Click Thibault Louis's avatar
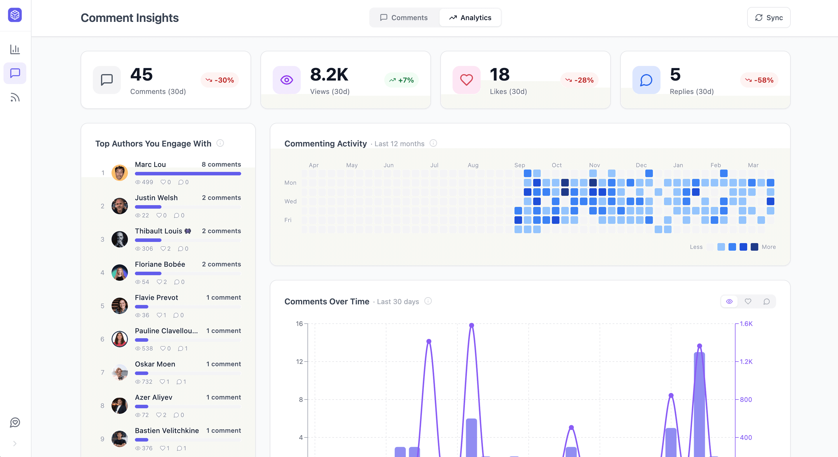Screen dimensions: 838x457 tap(120, 239)
